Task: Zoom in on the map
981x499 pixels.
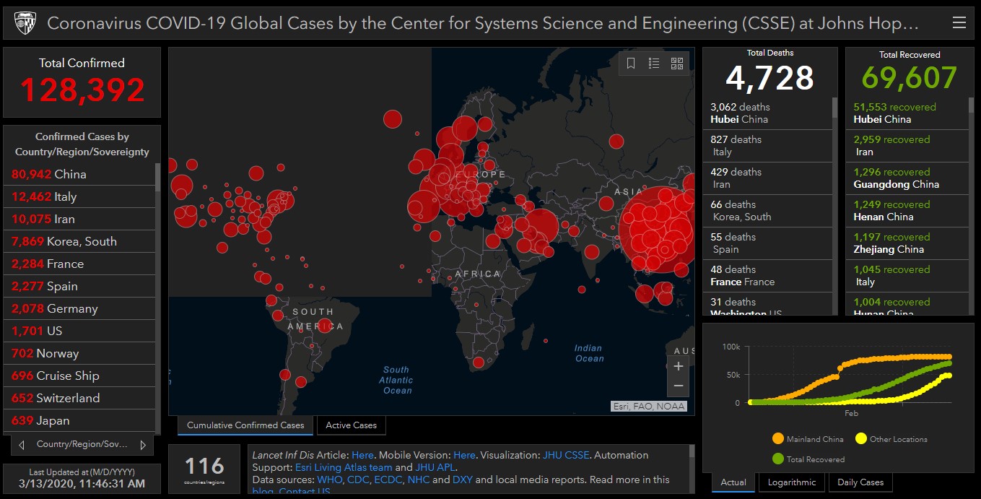Action: (678, 366)
